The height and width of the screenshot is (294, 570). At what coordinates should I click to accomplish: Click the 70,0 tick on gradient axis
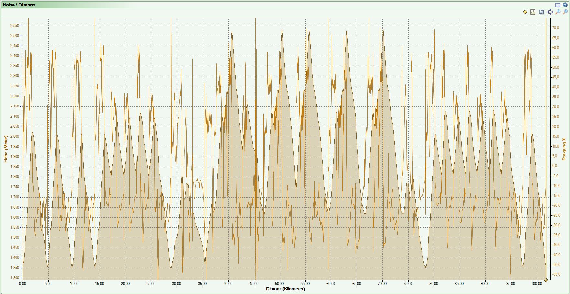[x=555, y=28]
